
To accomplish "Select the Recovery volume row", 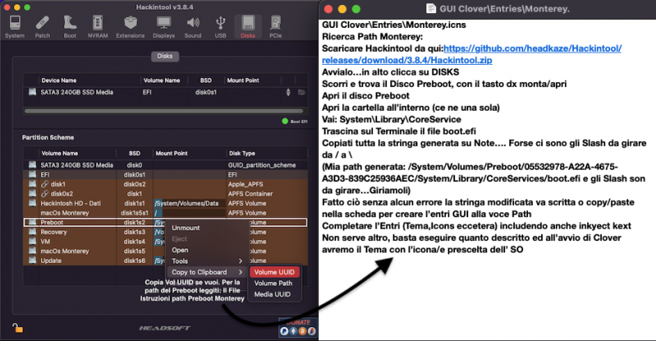I will point(166,232).
